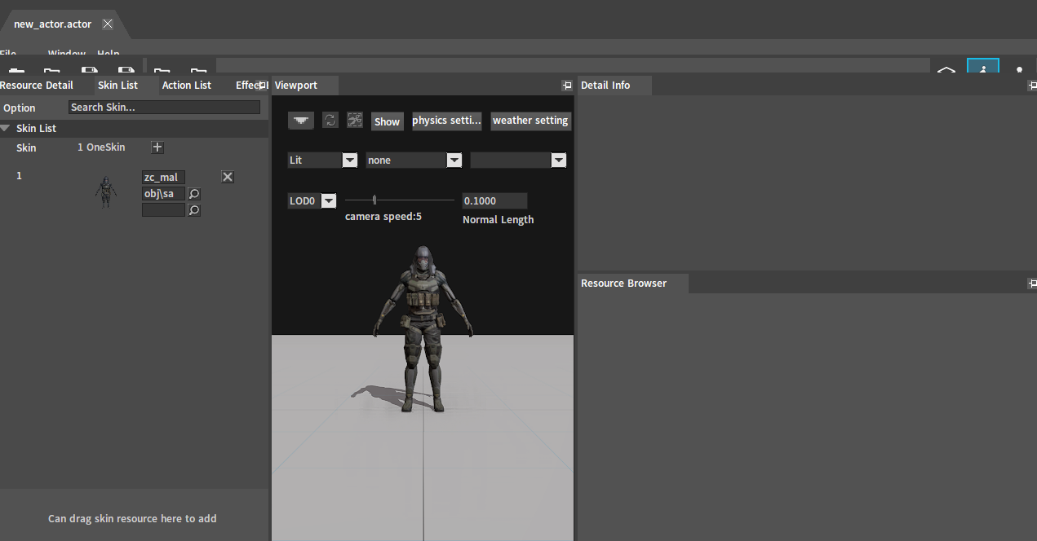
Task: Pin the Detail Info panel
Action: tap(1032, 86)
